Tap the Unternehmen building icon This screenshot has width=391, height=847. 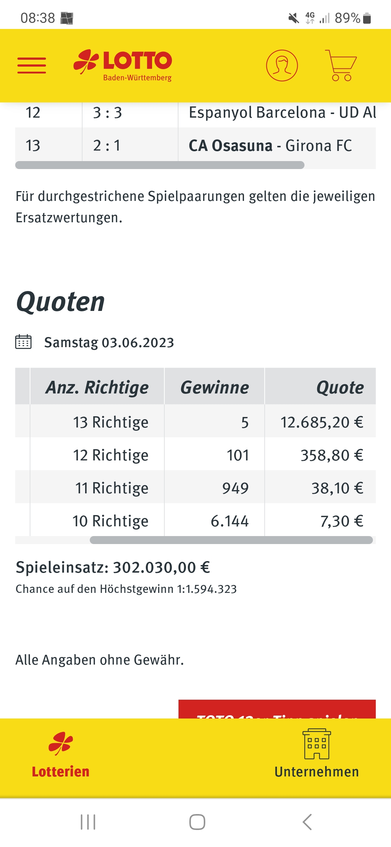coord(317,744)
